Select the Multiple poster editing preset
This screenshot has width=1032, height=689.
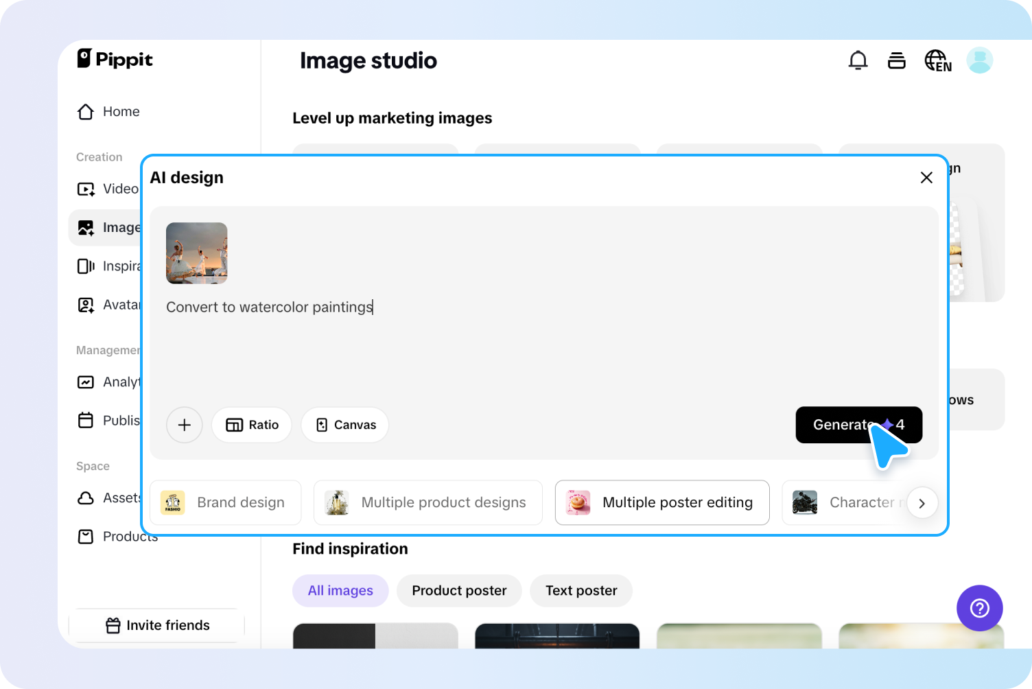pyautogui.click(x=661, y=502)
